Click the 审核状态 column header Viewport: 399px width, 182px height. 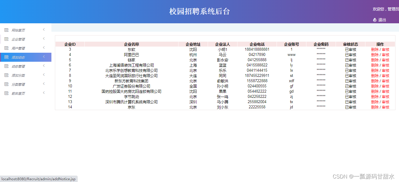click(351, 44)
